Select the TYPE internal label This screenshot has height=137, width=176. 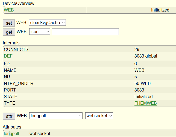pyautogui.click(x=10, y=103)
